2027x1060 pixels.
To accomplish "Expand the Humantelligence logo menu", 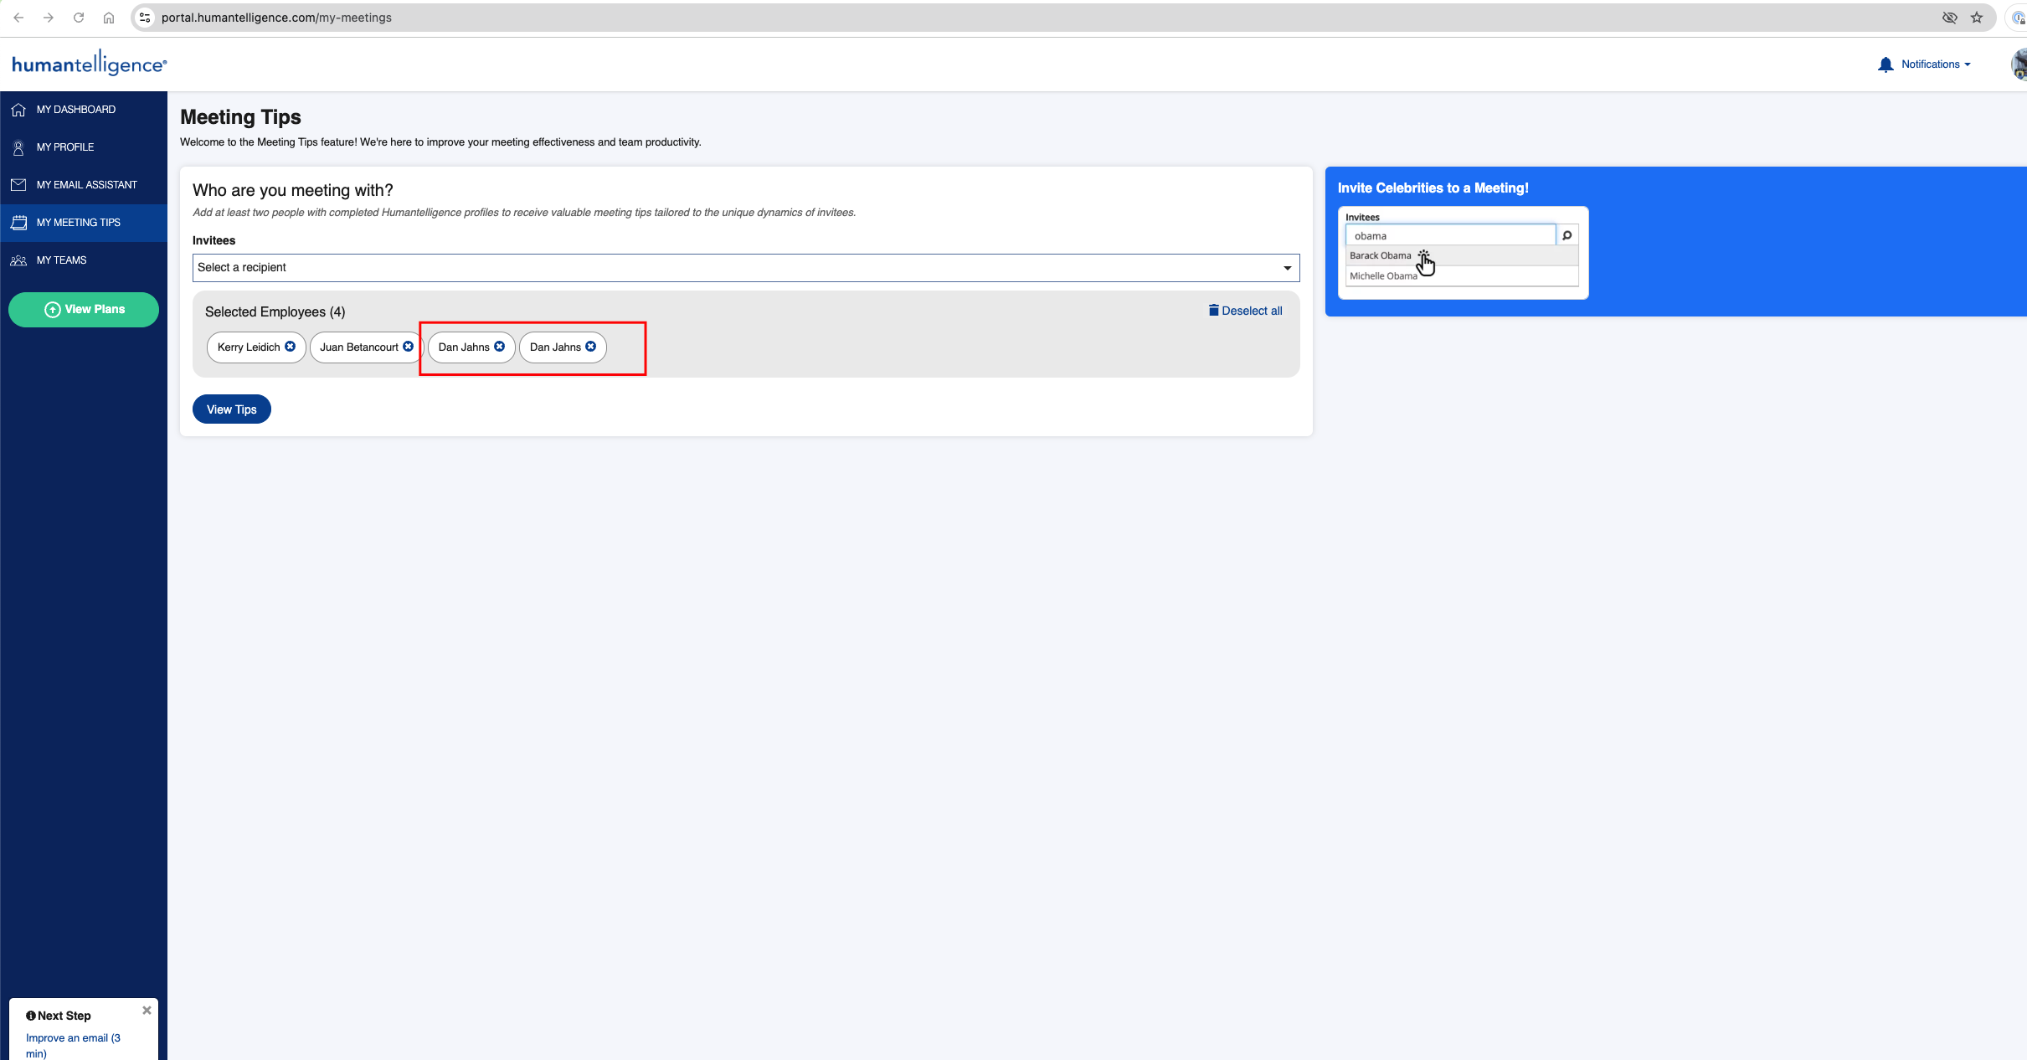I will [89, 63].
